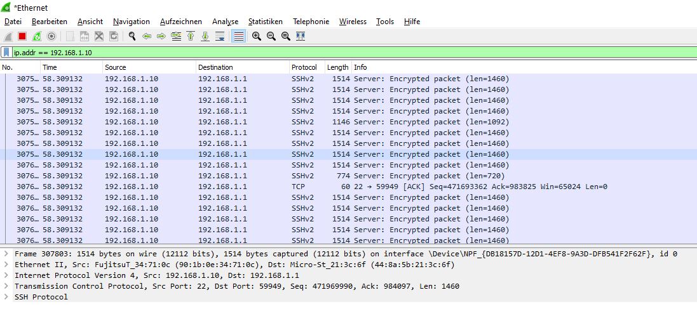The height and width of the screenshot is (309, 697).
Task: Open the Analyse menu
Action: coord(225,22)
